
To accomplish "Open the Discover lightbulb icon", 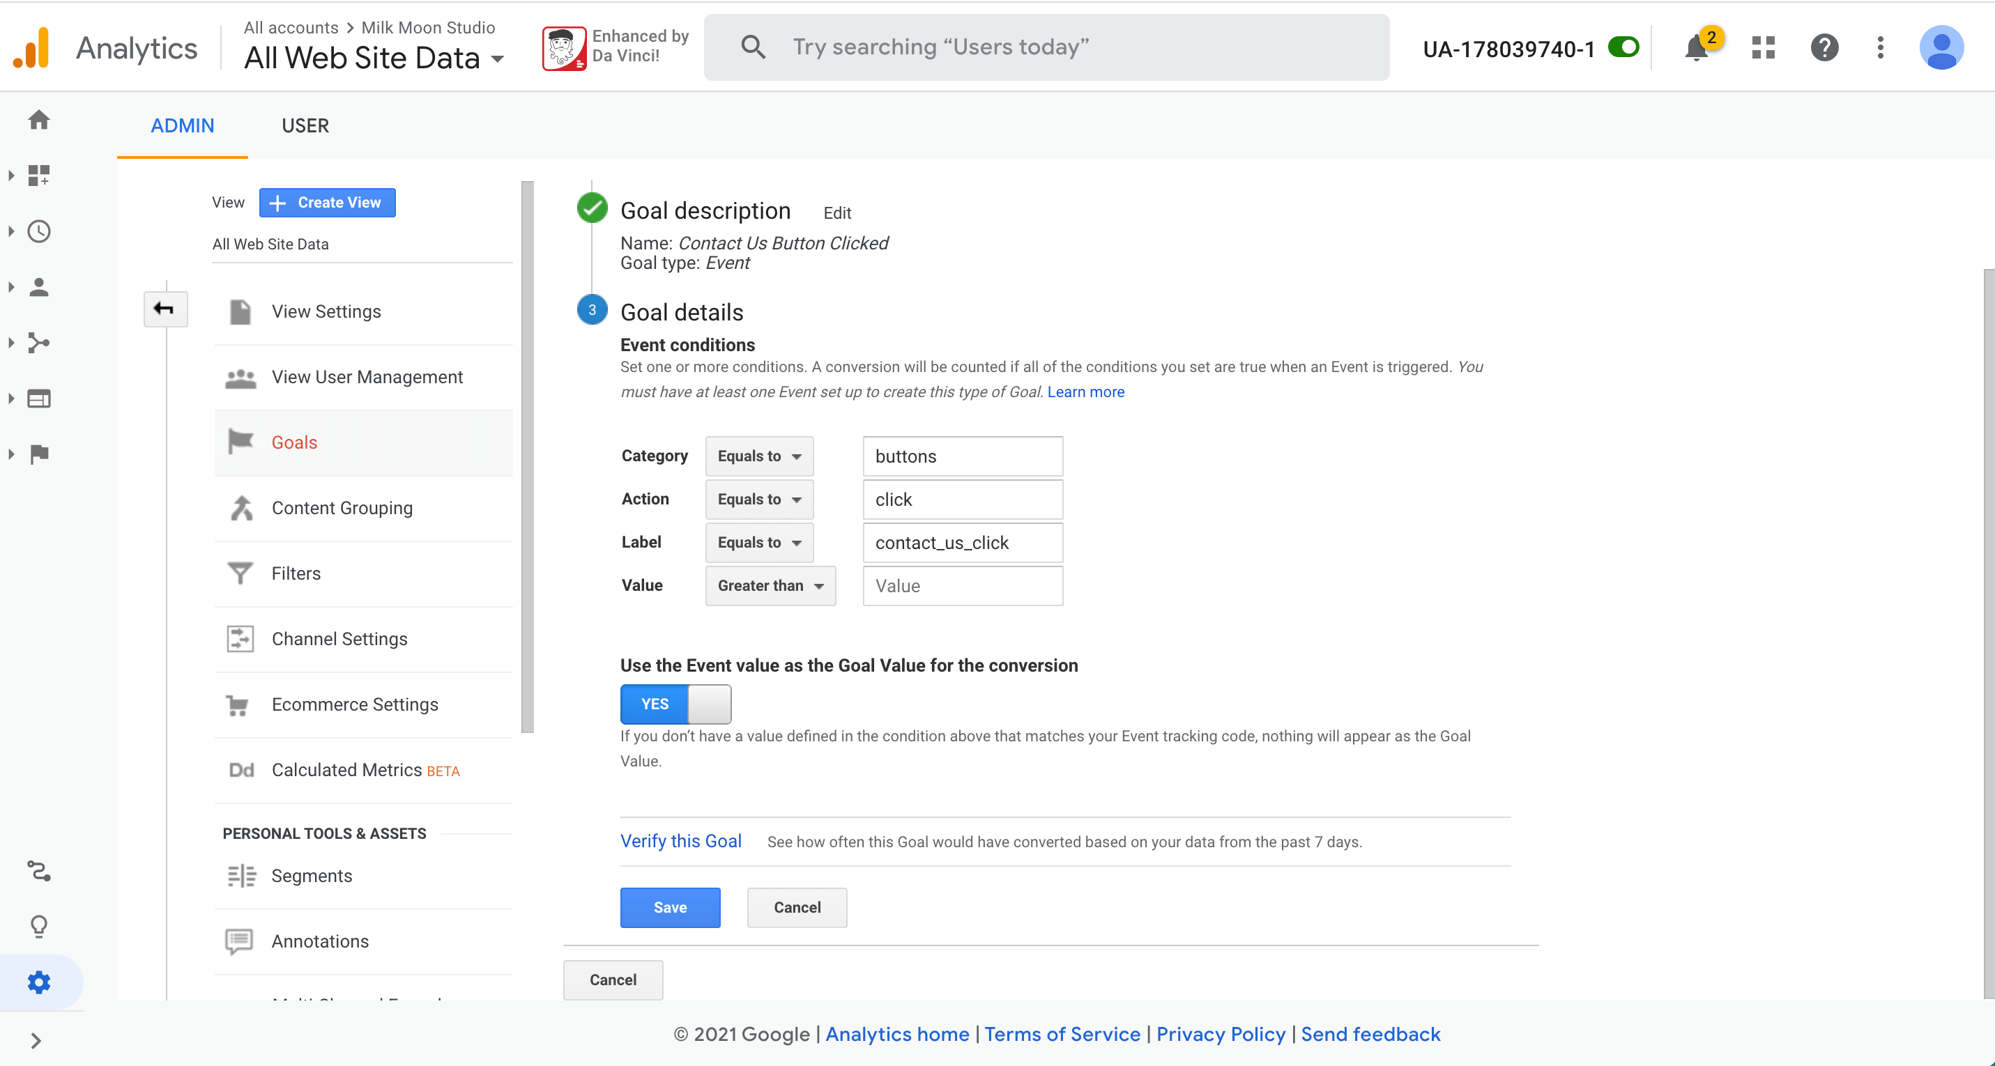I will (x=39, y=926).
